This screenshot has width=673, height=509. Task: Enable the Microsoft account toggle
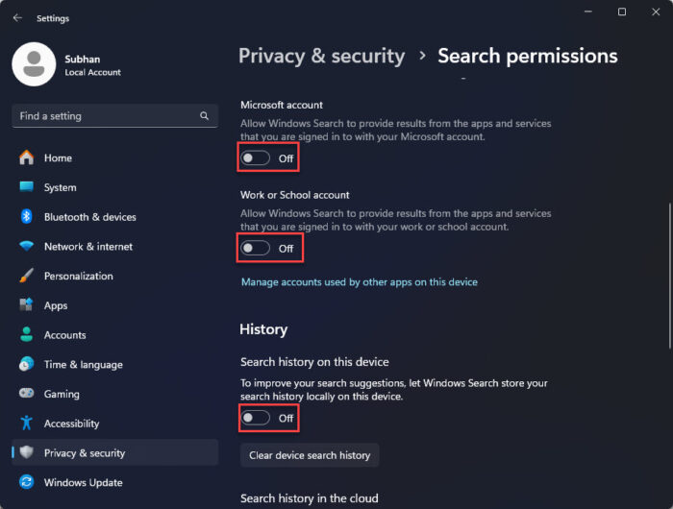256,158
